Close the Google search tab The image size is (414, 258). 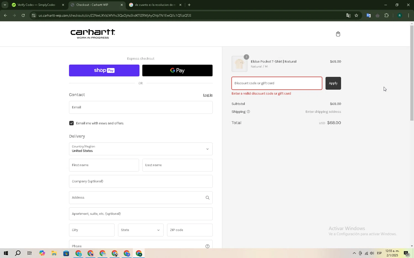[180, 5]
